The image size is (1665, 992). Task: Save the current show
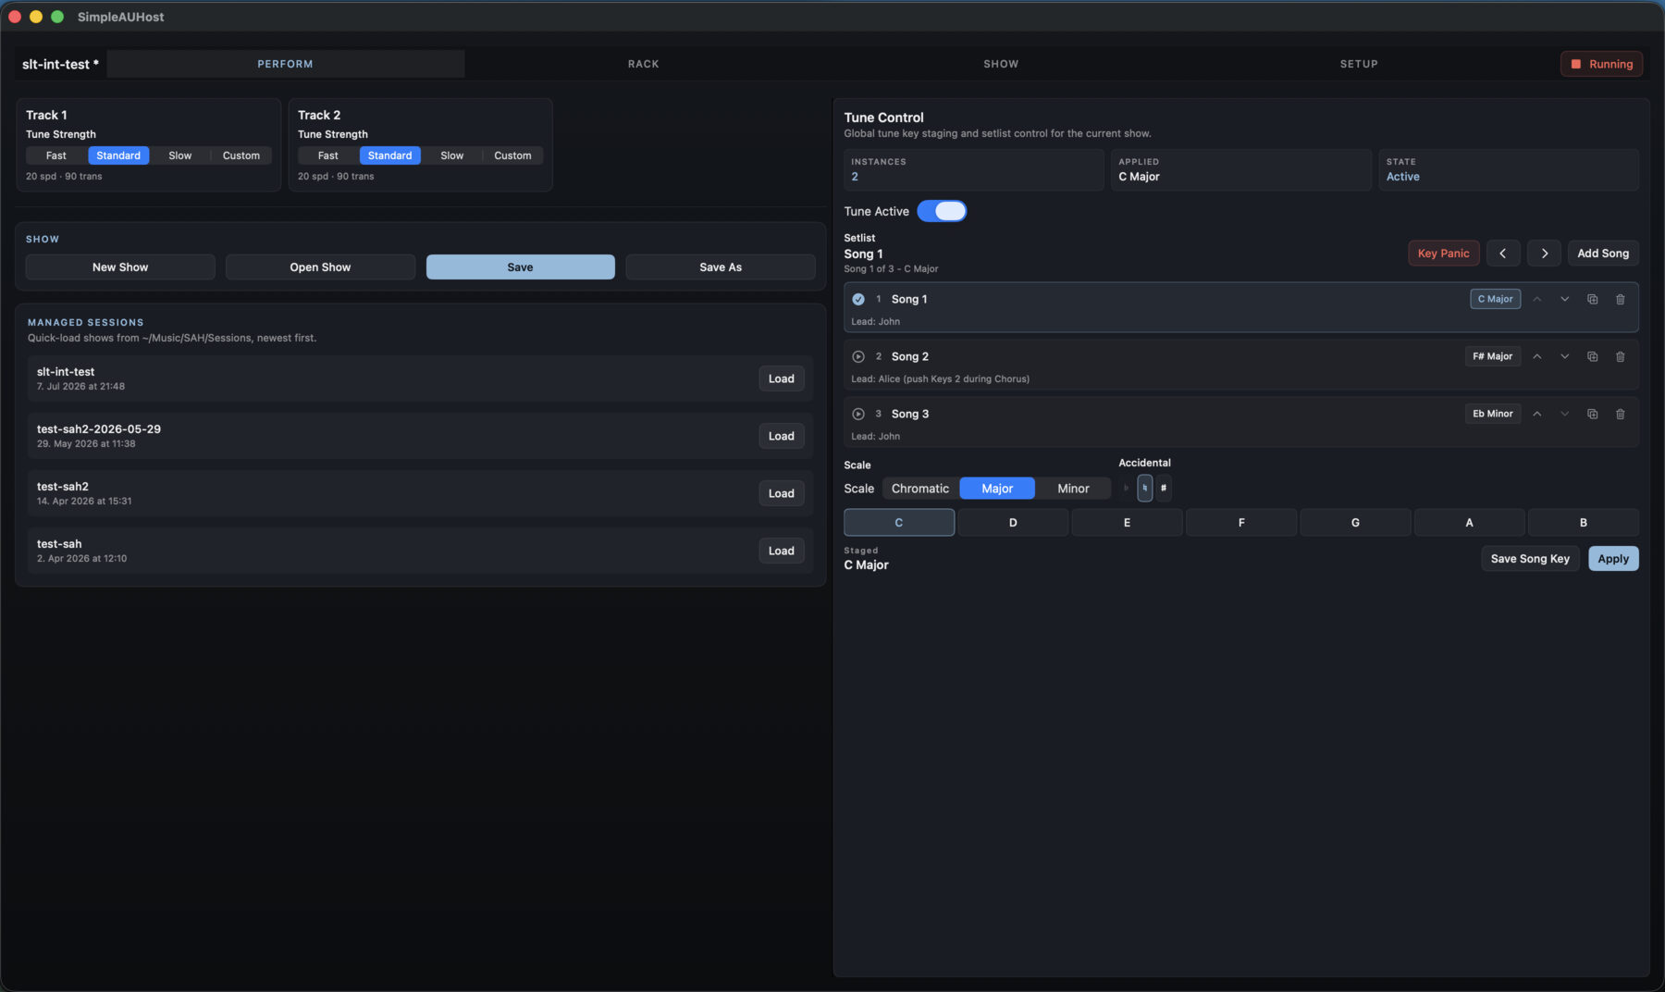click(x=520, y=267)
